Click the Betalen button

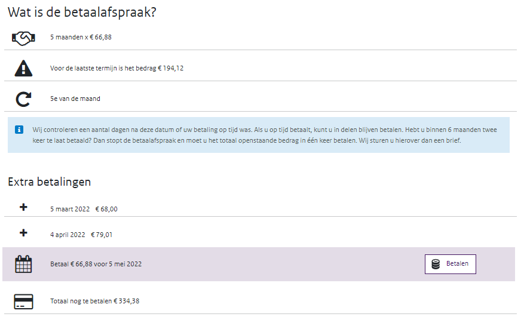coord(451,264)
